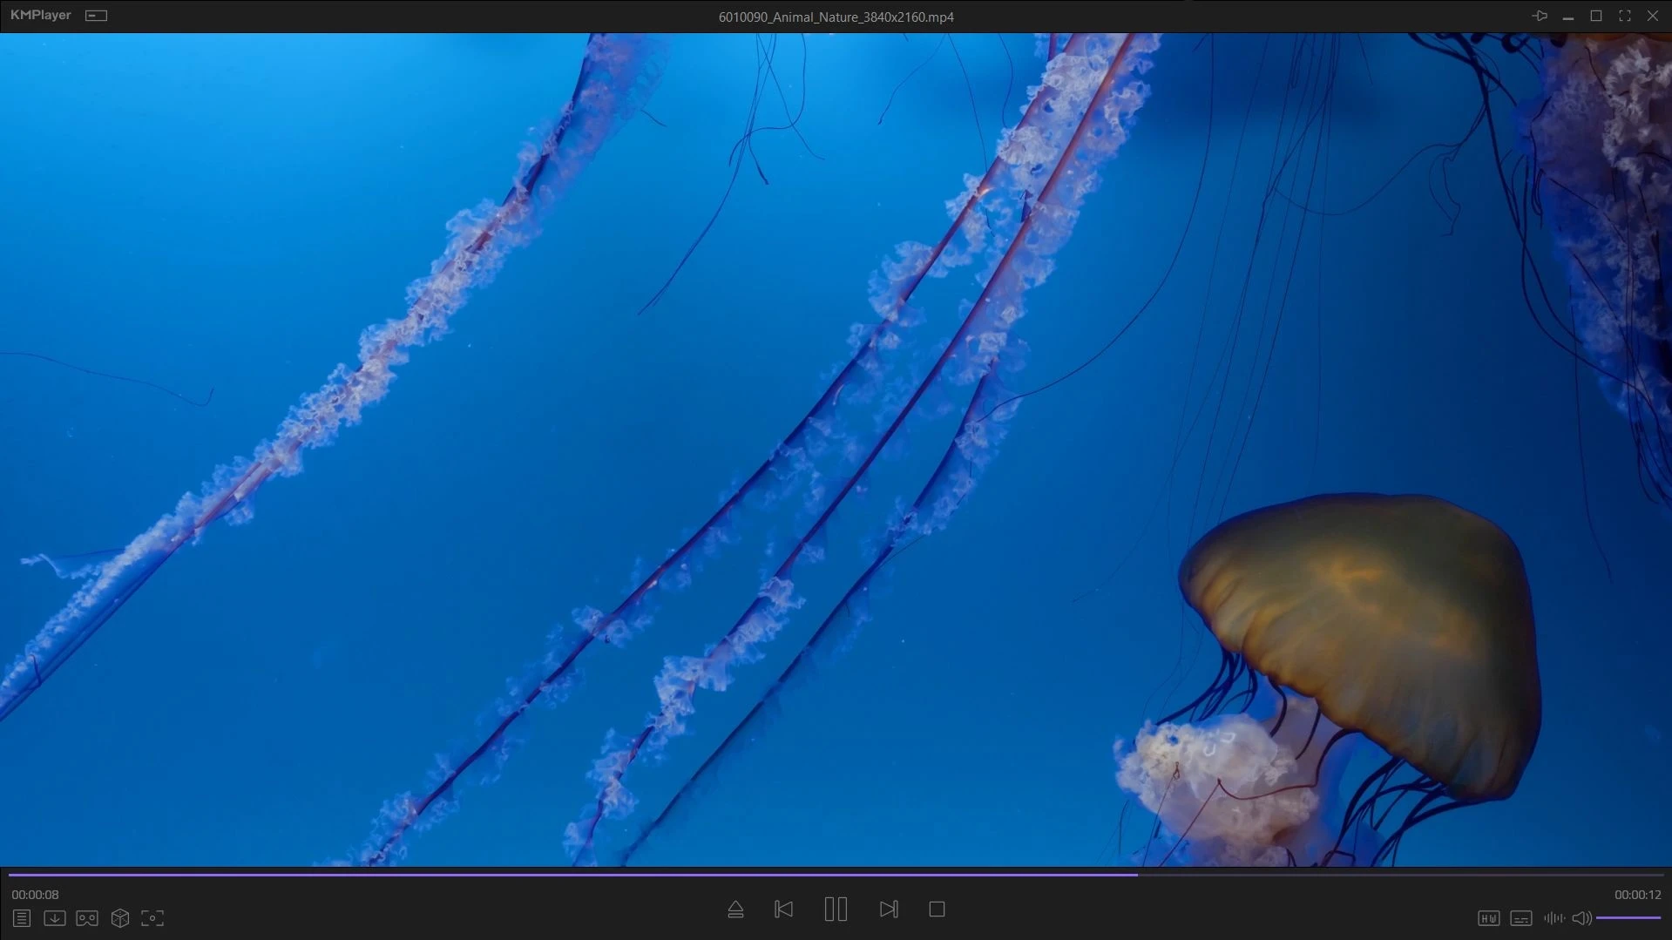Viewport: 1672px width, 940px height.
Task: Enter fullscreen mode from title bar
Action: 1625,16
